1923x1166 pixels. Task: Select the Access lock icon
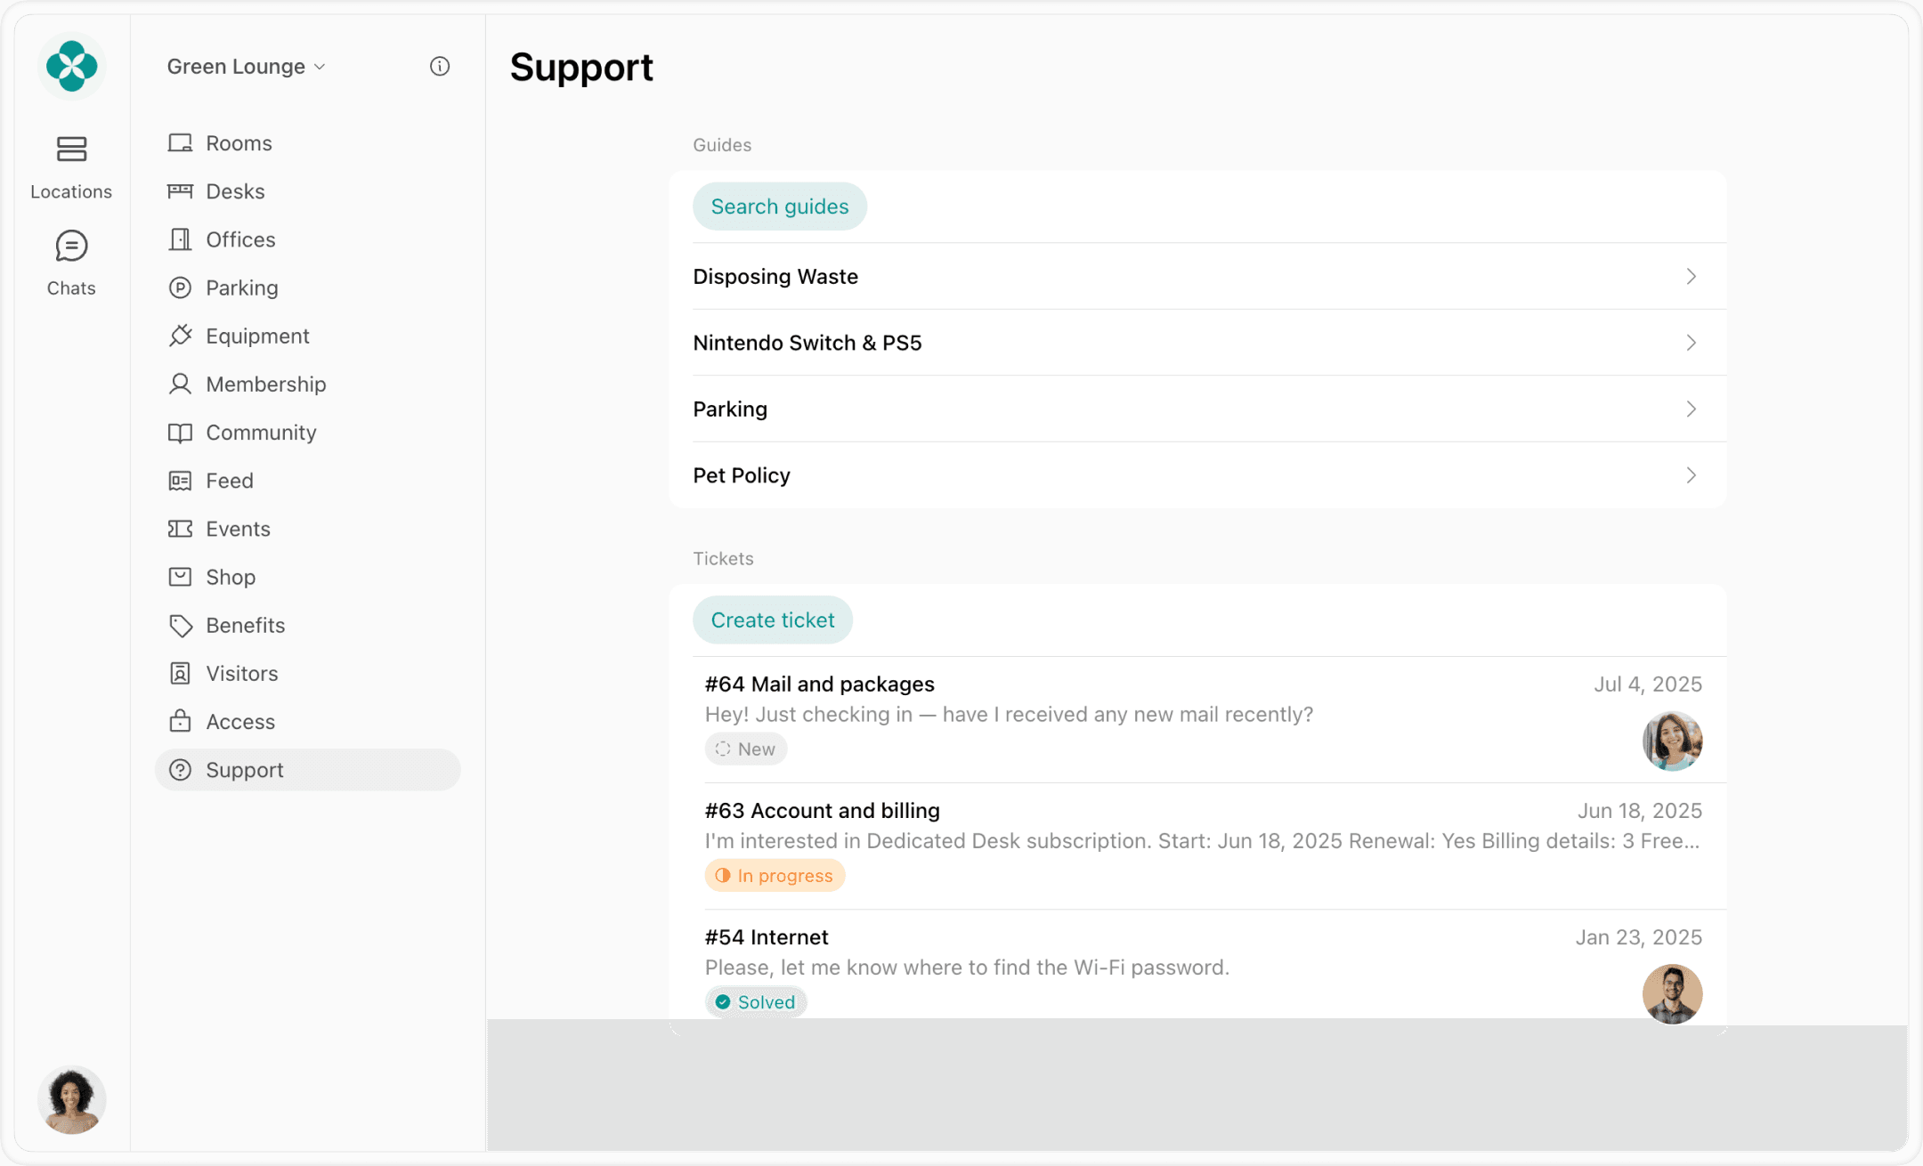pos(181,722)
